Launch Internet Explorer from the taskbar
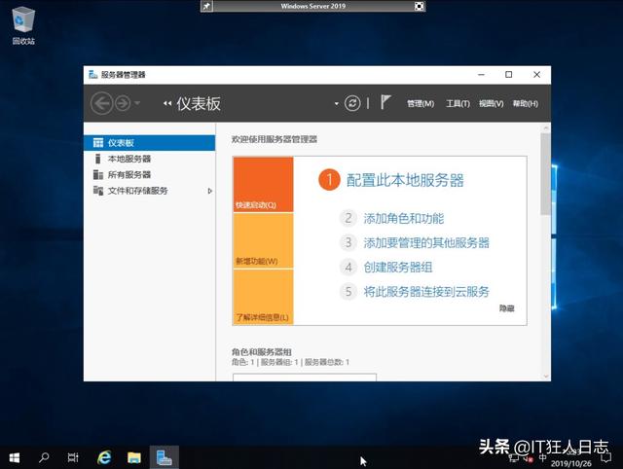This screenshot has width=623, height=469. [104, 458]
